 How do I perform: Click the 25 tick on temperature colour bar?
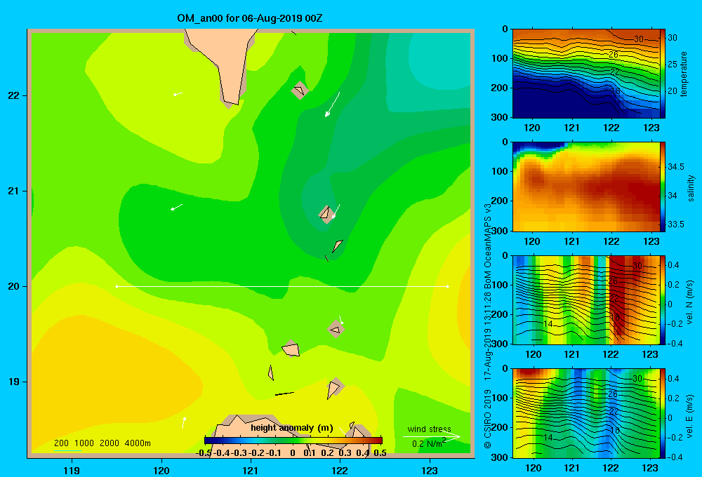(x=673, y=65)
